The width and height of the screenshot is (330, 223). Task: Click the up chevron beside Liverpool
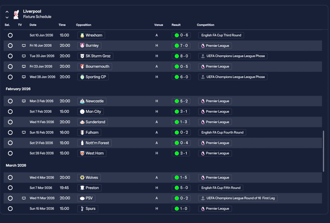(x=7, y=12)
